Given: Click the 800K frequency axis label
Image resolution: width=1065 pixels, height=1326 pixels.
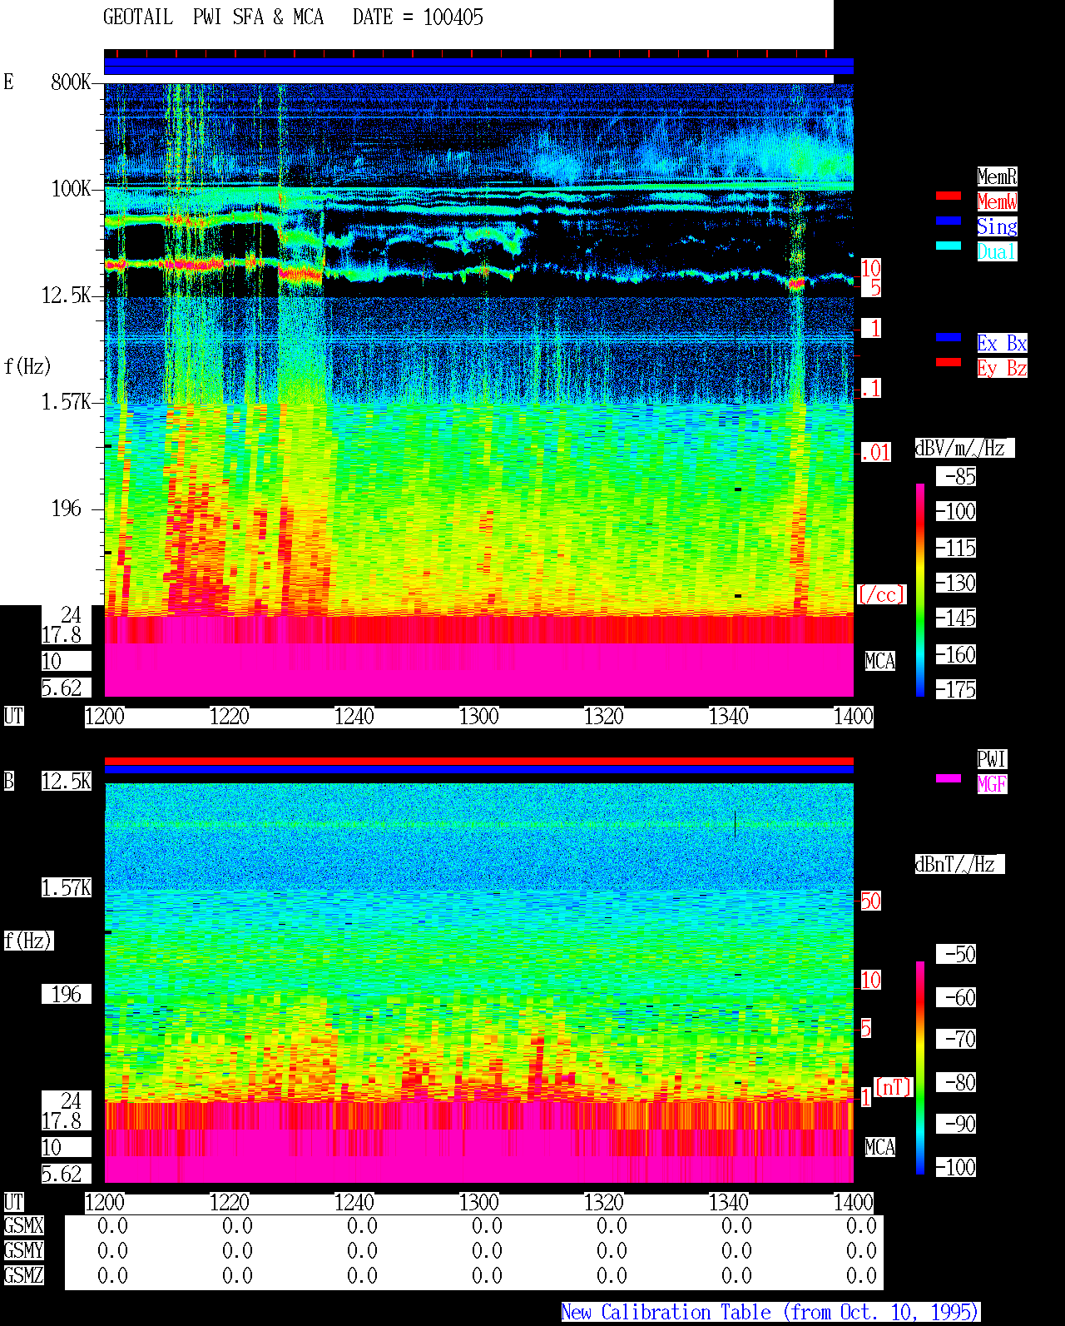Looking at the screenshot, I should point(71,82).
